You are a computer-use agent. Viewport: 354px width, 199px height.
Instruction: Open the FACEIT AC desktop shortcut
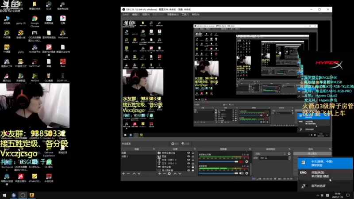click(35, 63)
